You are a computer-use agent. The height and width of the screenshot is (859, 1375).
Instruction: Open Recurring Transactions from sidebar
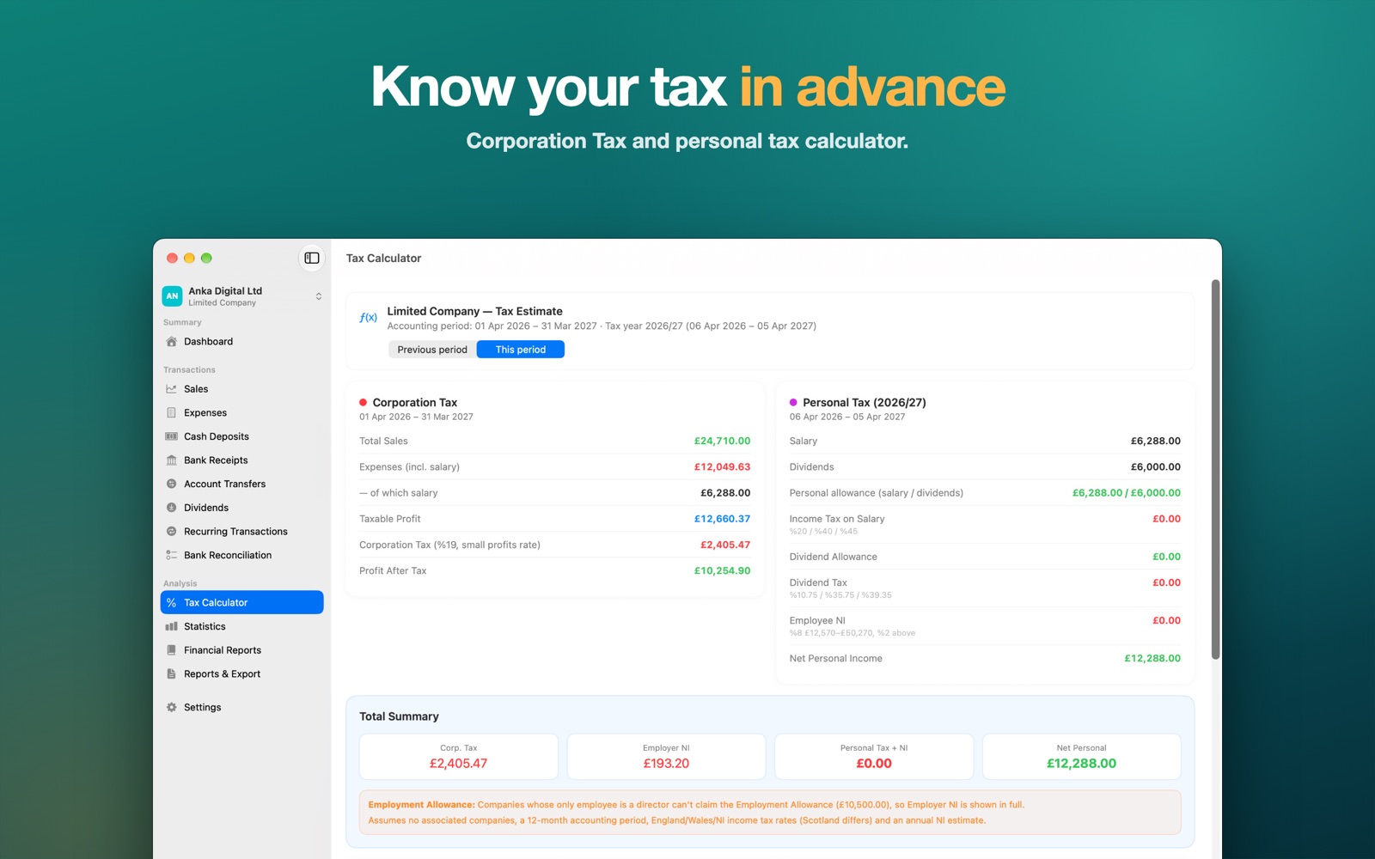(x=241, y=532)
